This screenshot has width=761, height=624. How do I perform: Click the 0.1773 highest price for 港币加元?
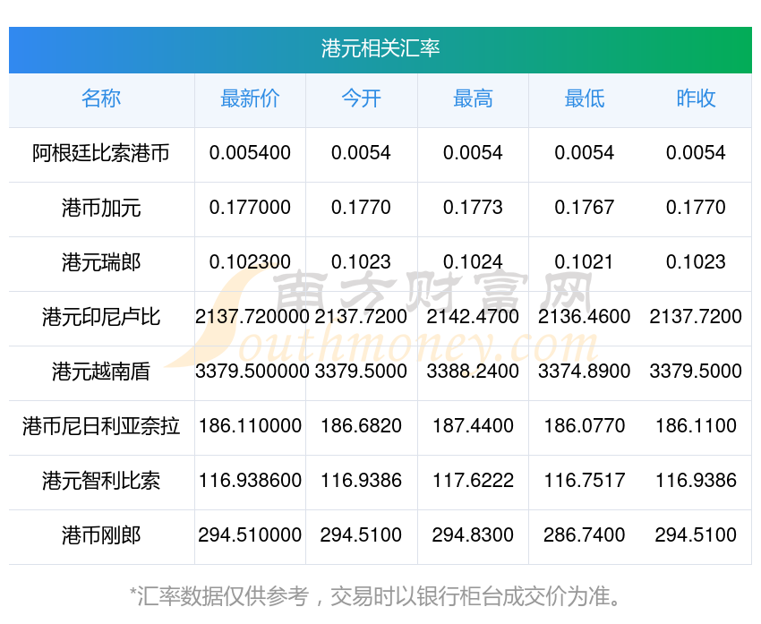[473, 208]
